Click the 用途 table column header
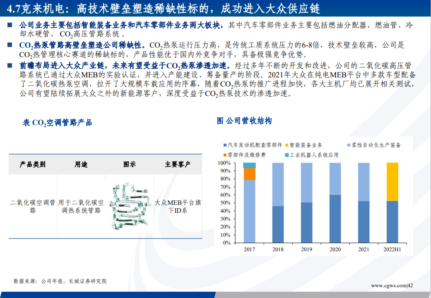 [x=81, y=164]
